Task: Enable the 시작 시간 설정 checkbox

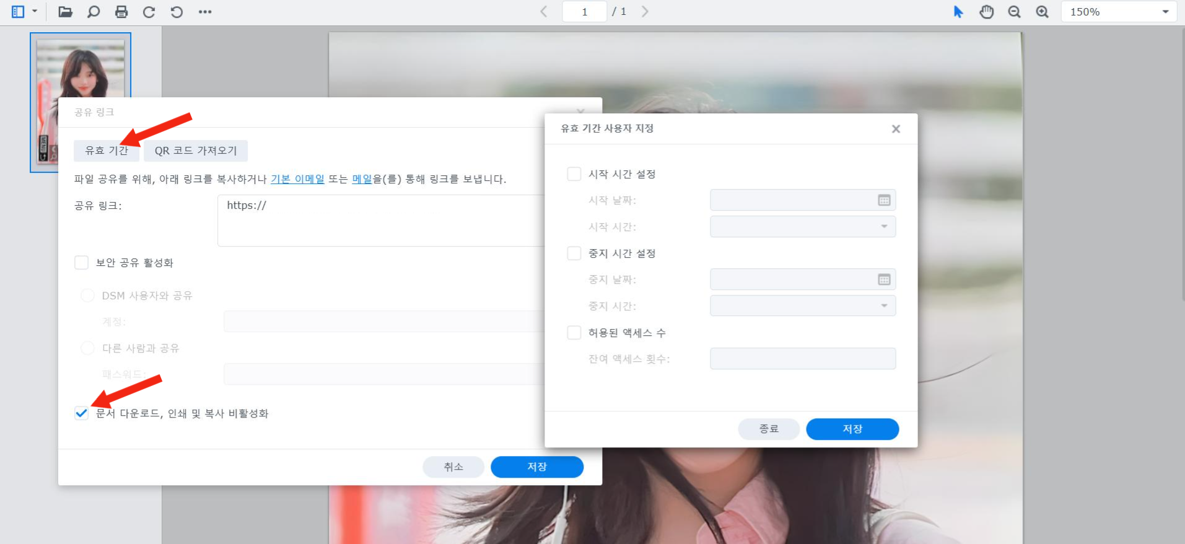Action: [574, 174]
